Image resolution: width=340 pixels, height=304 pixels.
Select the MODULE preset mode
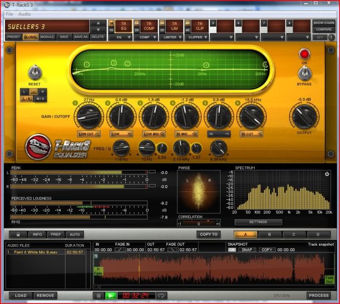tap(47, 37)
